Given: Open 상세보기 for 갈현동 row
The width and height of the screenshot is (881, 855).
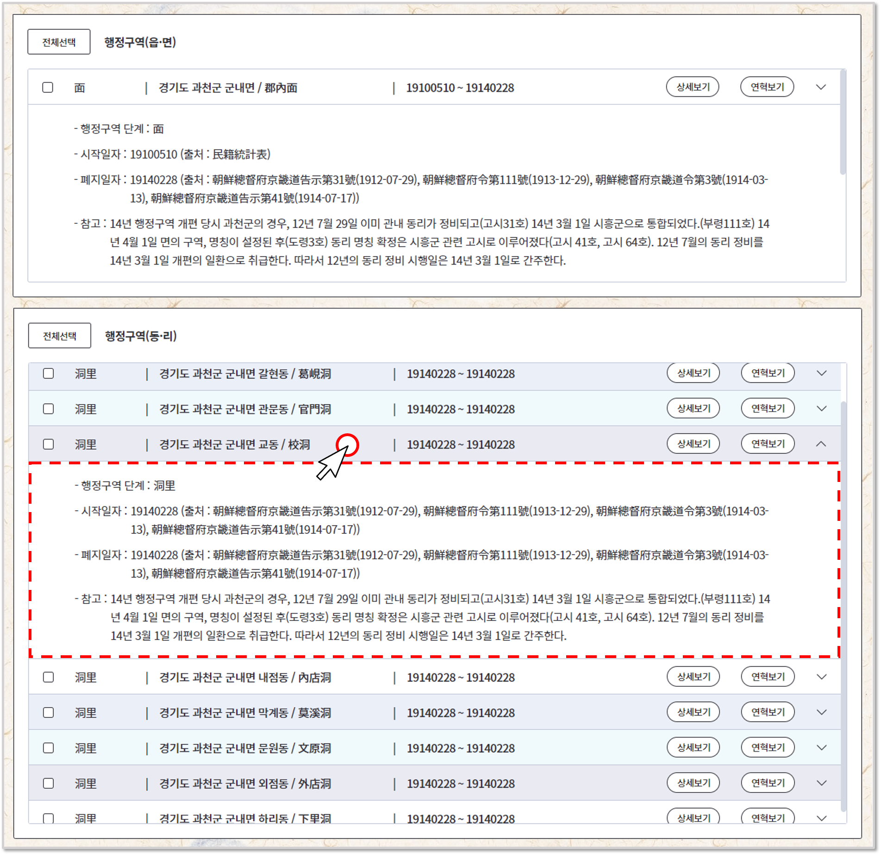Looking at the screenshot, I should pyautogui.click(x=693, y=373).
